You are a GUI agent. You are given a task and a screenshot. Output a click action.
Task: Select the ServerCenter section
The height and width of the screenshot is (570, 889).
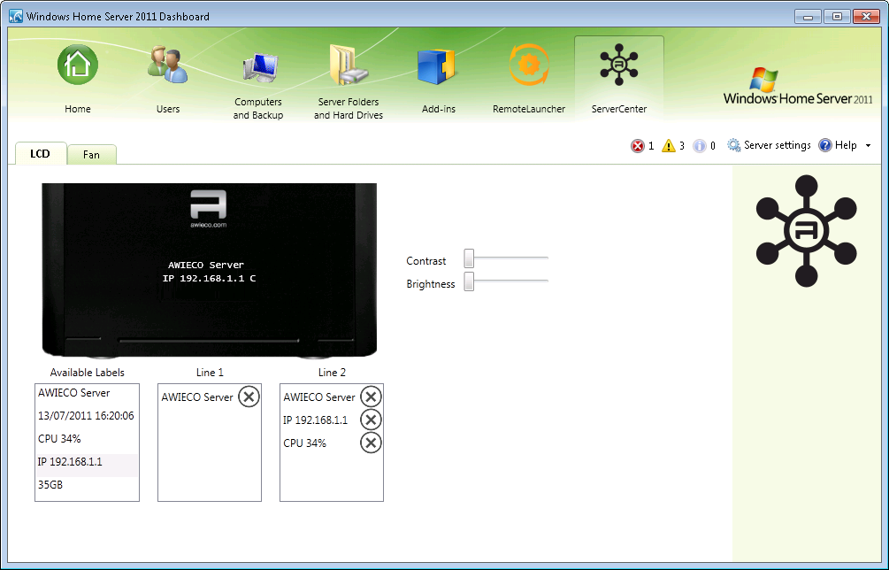[618, 80]
